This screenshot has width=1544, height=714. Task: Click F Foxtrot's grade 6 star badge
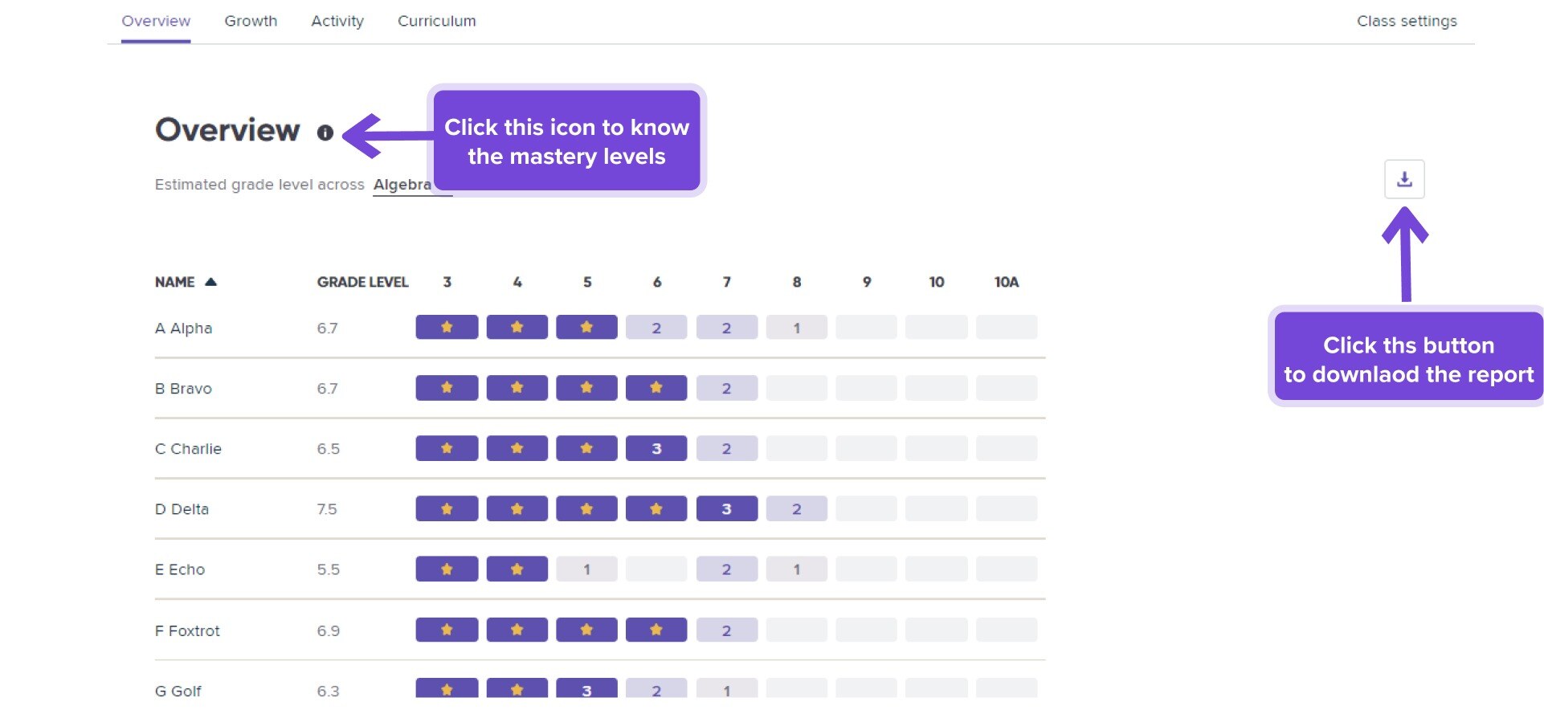pyautogui.click(x=656, y=630)
